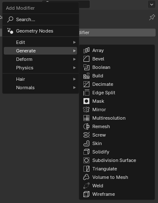Expand the Normals submenu arrow
The image size is (158, 203).
click(75, 88)
